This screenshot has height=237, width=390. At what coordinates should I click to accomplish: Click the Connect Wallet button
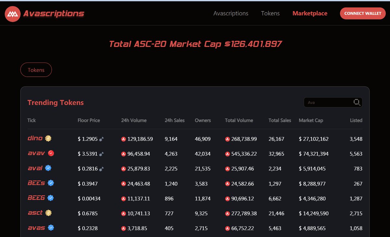point(363,13)
